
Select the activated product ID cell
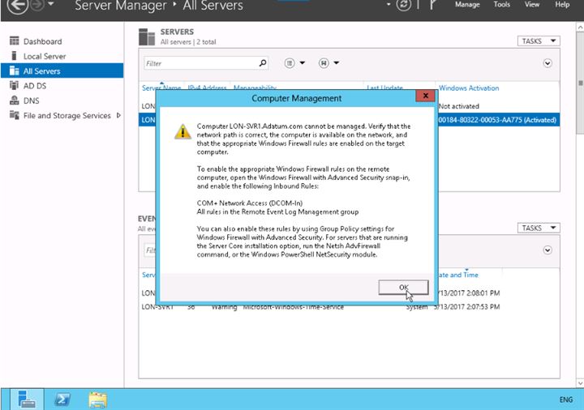tap(497, 120)
